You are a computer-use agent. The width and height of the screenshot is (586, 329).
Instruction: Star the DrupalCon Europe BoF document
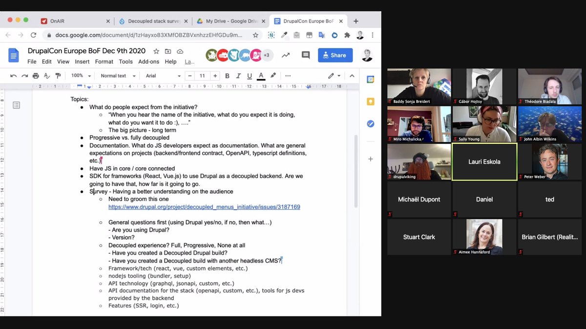pyautogui.click(x=156, y=51)
